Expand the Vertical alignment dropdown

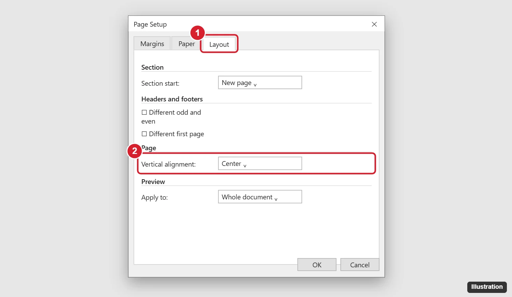pos(260,164)
